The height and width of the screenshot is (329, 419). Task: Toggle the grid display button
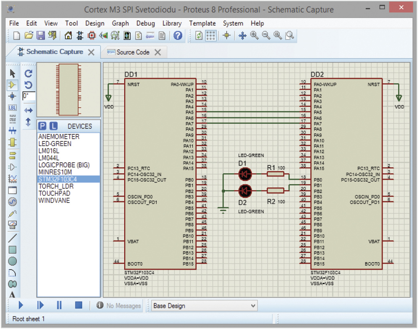(x=211, y=36)
